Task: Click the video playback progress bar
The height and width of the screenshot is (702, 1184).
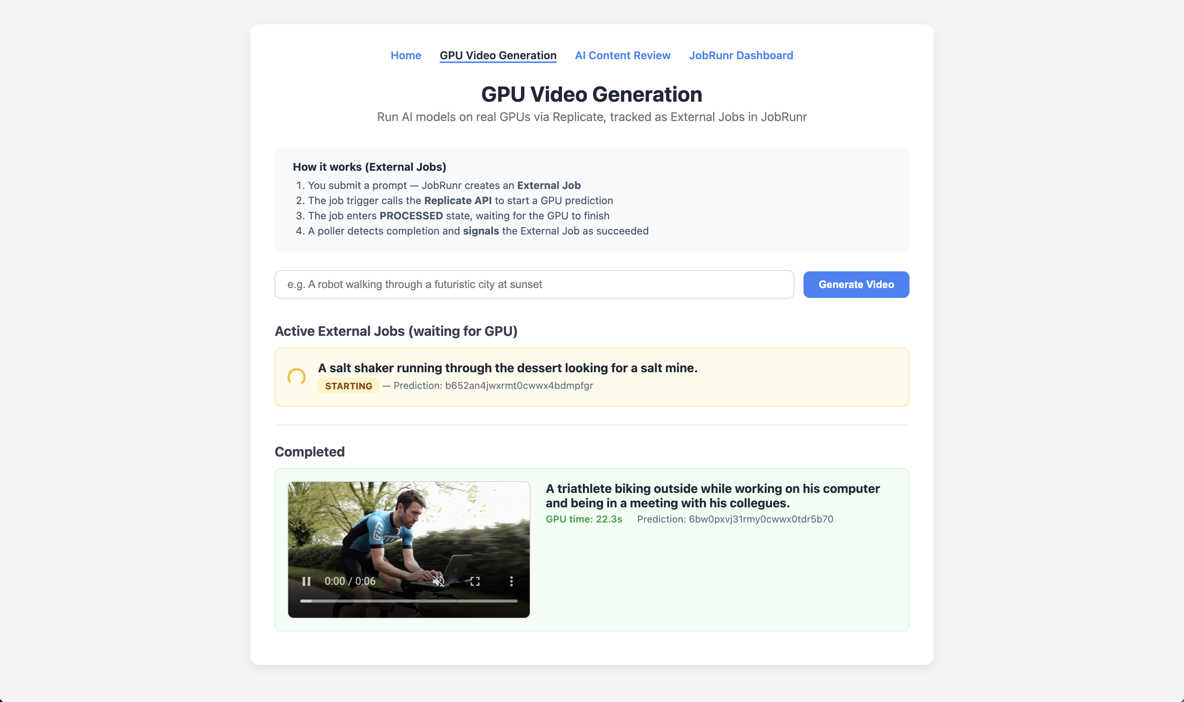Action: 409,601
